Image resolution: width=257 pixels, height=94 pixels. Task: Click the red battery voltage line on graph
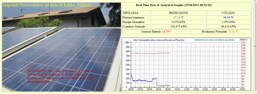(x=151, y=53)
